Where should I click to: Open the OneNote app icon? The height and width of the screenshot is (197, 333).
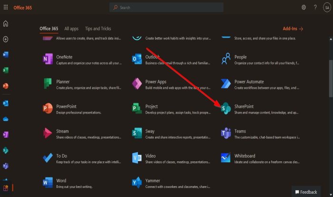pos(48,59)
